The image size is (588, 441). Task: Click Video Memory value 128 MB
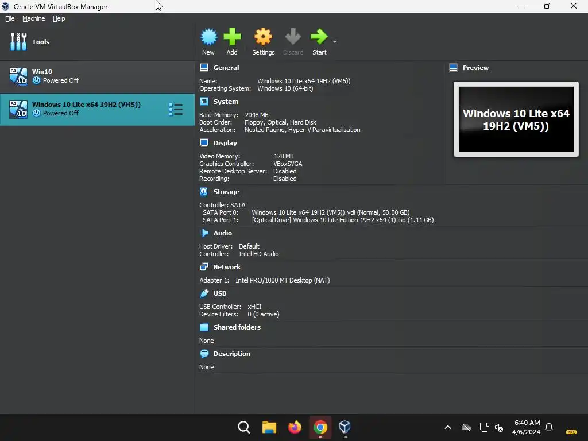point(284,156)
